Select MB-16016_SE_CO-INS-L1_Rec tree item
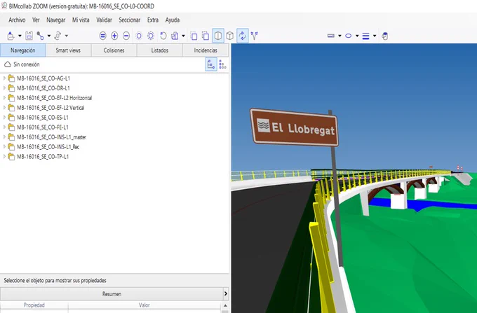Screen dimensions: 477x313 click(48, 147)
